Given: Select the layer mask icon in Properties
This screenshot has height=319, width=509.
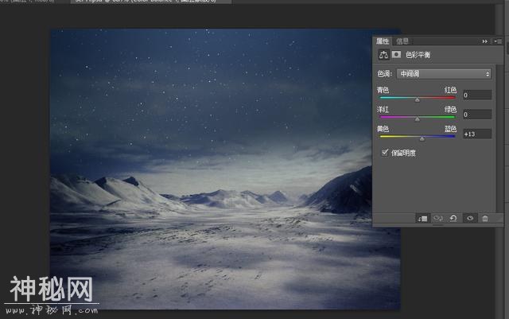Looking at the screenshot, I should (x=396, y=54).
